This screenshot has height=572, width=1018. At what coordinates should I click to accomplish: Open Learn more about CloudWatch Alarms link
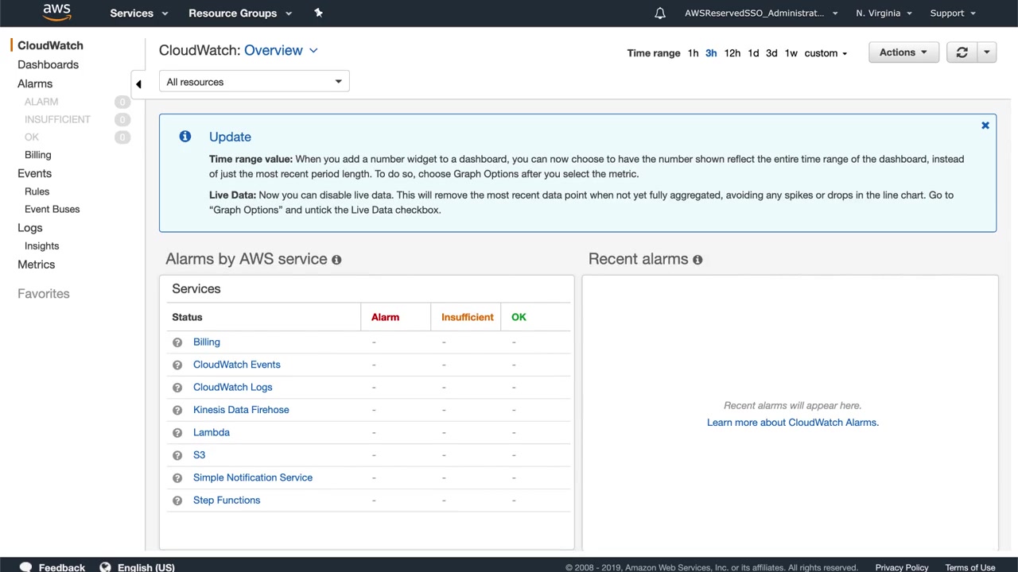pyautogui.click(x=792, y=423)
